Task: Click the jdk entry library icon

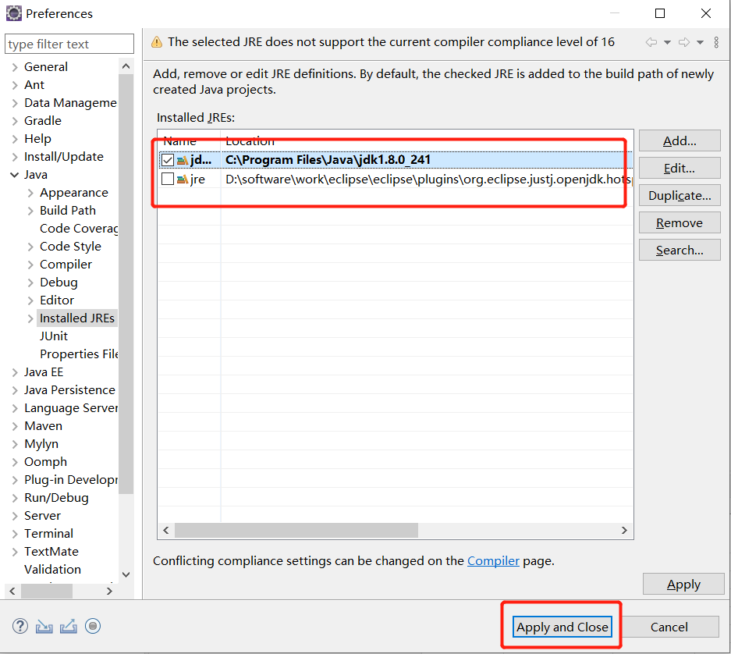Action: [x=183, y=161]
